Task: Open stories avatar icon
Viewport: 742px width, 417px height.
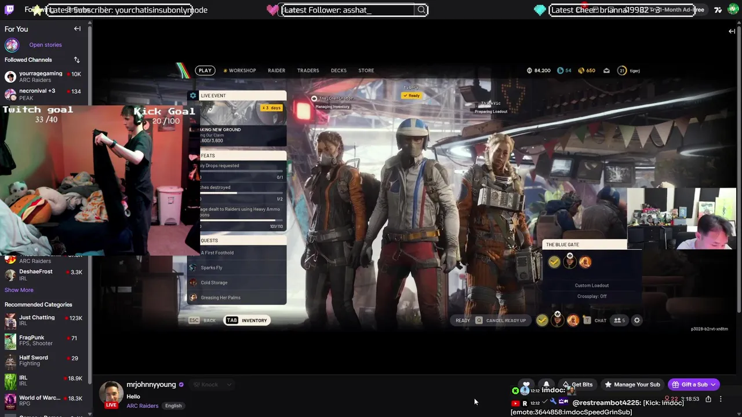Action: click(x=12, y=45)
